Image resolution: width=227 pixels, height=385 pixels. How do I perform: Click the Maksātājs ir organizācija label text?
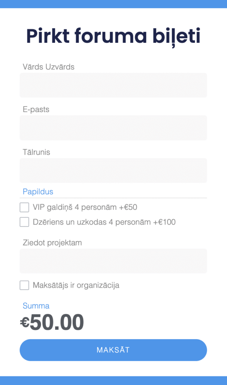point(76,285)
